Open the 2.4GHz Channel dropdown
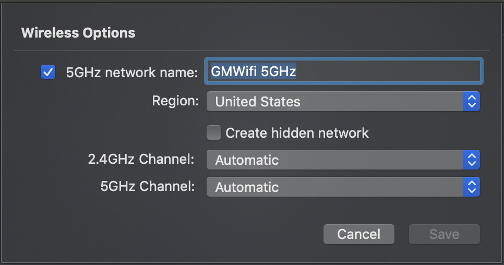The image size is (504, 265). point(343,160)
